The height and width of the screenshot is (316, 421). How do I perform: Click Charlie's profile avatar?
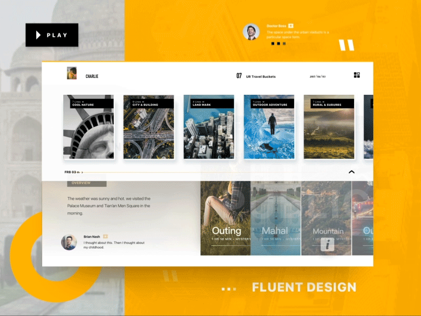72,73
